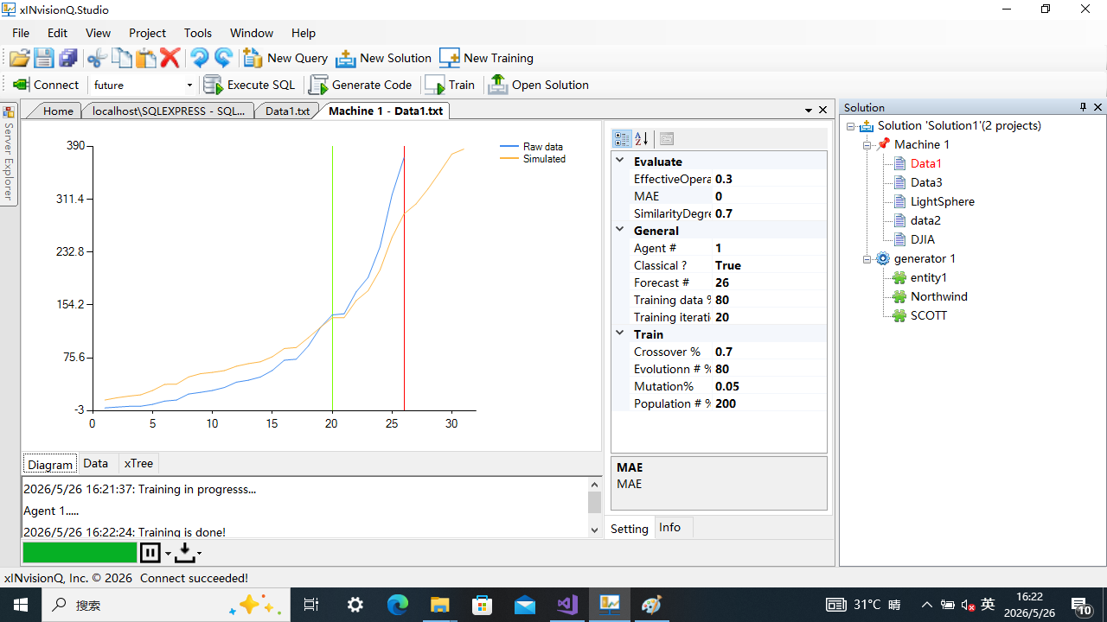Click New Query in toolbar

coord(285,58)
